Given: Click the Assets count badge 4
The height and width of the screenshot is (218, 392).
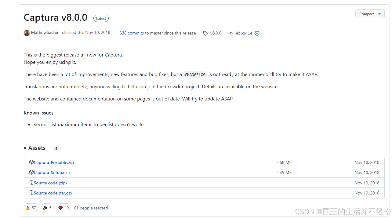Looking at the screenshot, I should 56,148.
